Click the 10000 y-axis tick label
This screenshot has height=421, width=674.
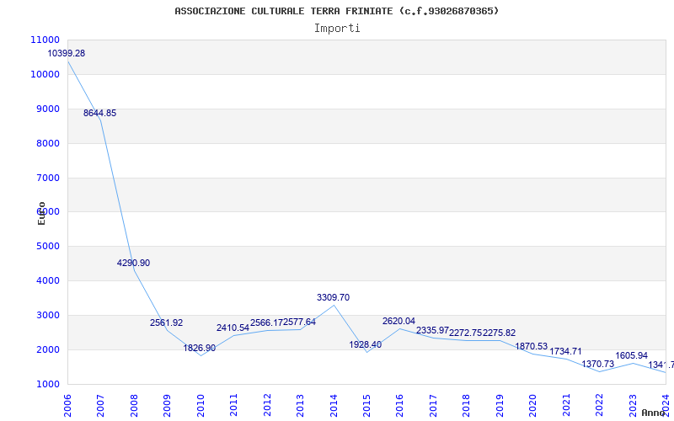[x=45, y=74]
